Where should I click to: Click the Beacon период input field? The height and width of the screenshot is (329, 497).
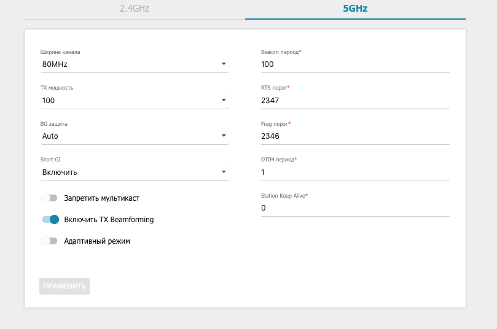355,64
